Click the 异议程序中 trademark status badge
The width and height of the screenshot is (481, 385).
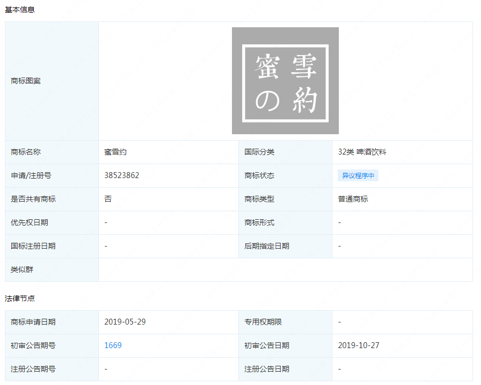point(358,175)
